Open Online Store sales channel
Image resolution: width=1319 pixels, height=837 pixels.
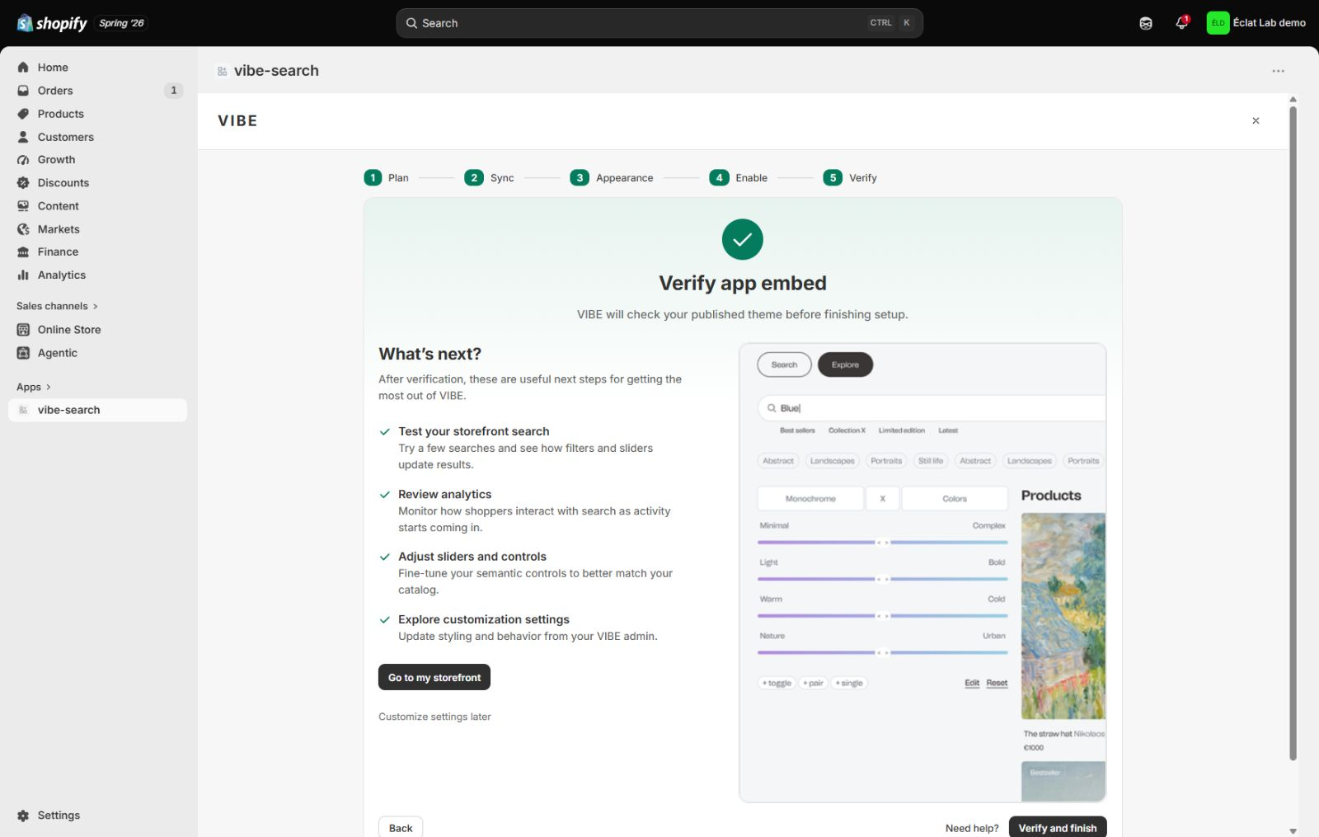[98, 330]
